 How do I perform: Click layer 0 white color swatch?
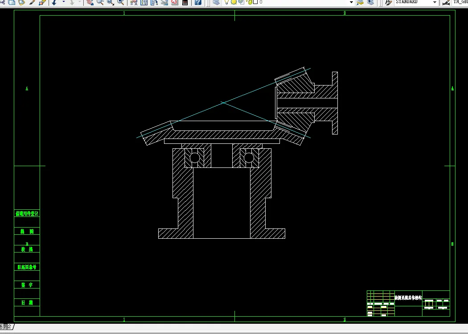pyautogui.click(x=255, y=2)
